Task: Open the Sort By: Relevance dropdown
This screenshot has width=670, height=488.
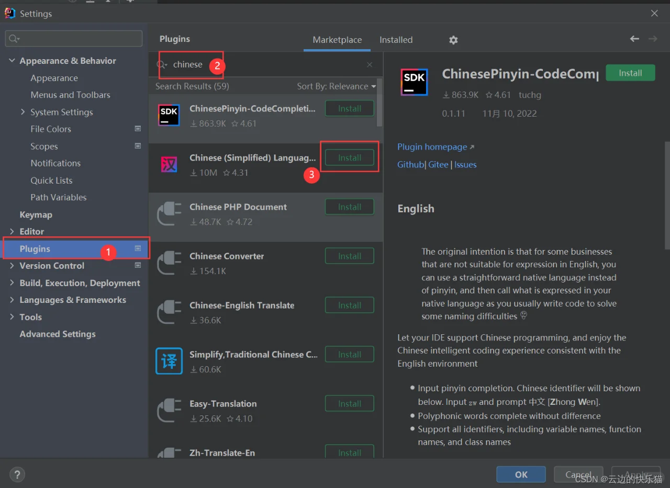Action: click(x=337, y=86)
